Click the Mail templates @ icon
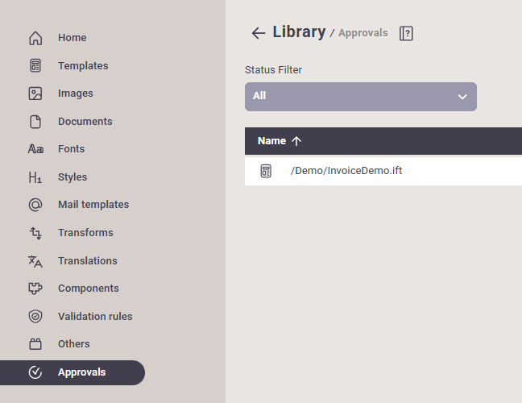The image size is (522, 403). pyautogui.click(x=35, y=205)
